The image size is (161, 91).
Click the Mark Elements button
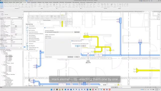coord(70,57)
